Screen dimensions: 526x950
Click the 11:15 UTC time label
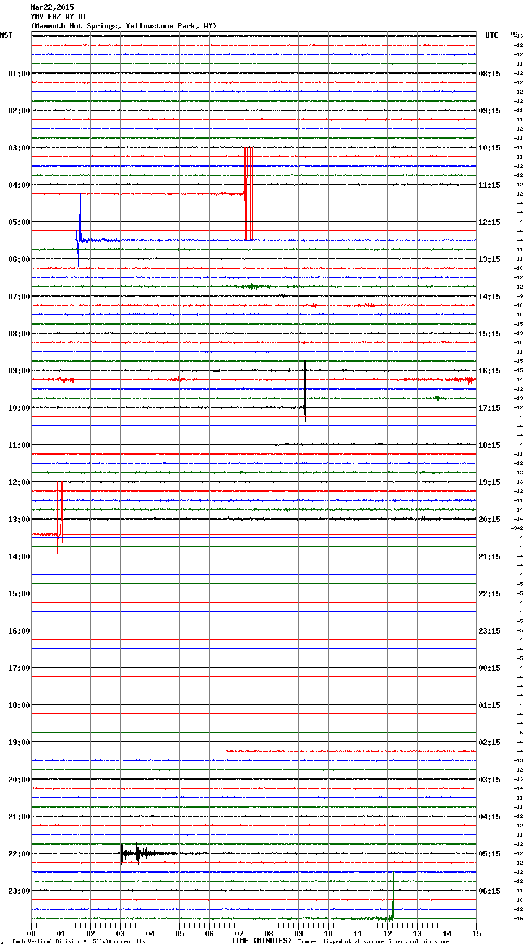tap(489, 185)
